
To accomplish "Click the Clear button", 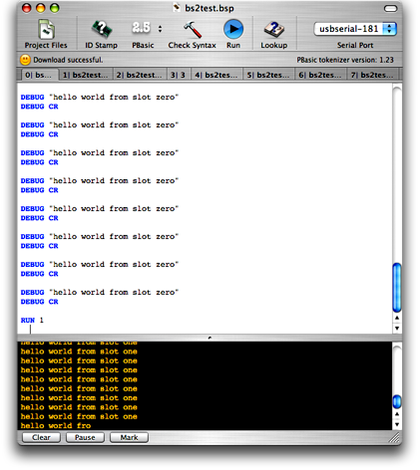I will [x=41, y=437].
